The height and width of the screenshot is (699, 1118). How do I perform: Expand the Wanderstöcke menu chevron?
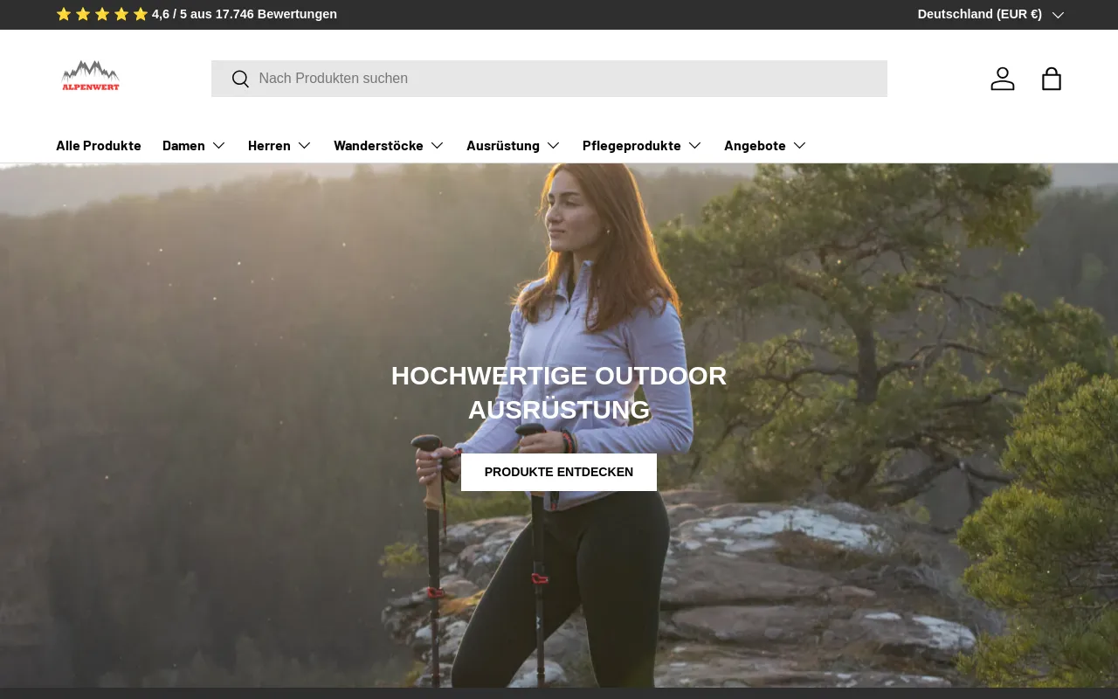[438, 145]
